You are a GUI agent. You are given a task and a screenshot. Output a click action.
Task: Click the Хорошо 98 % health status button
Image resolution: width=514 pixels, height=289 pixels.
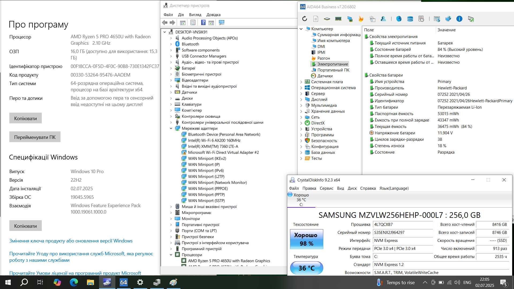coord(307,239)
